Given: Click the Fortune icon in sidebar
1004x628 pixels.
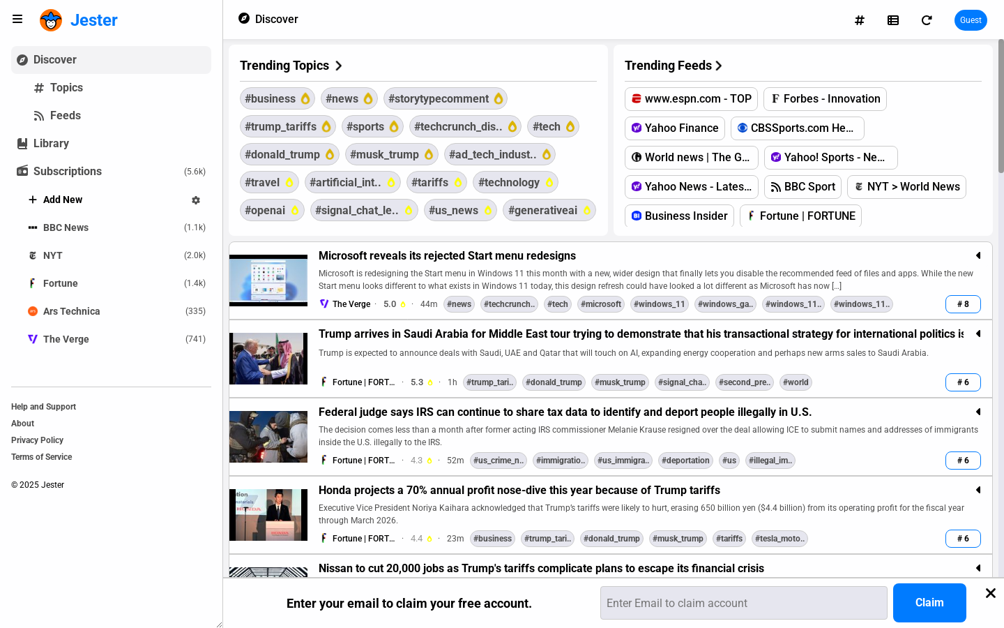Looking at the screenshot, I should coord(33,283).
